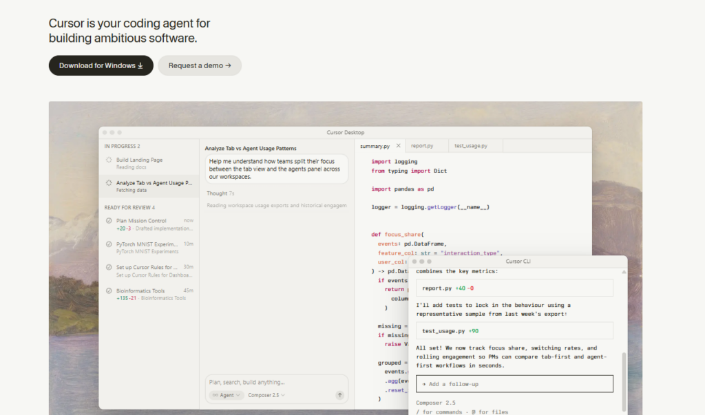Click the spinner icon beside Build Landing Page
The width and height of the screenshot is (705, 415).
tap(109, 160)
